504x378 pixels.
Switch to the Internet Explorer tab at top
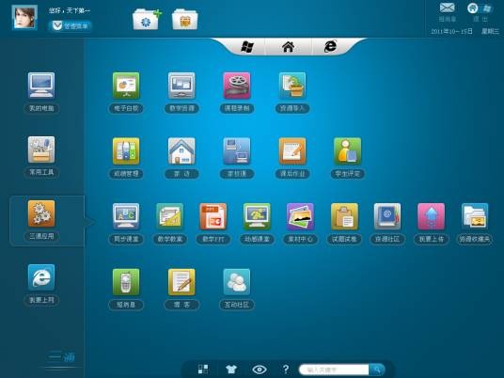(330, 47)
